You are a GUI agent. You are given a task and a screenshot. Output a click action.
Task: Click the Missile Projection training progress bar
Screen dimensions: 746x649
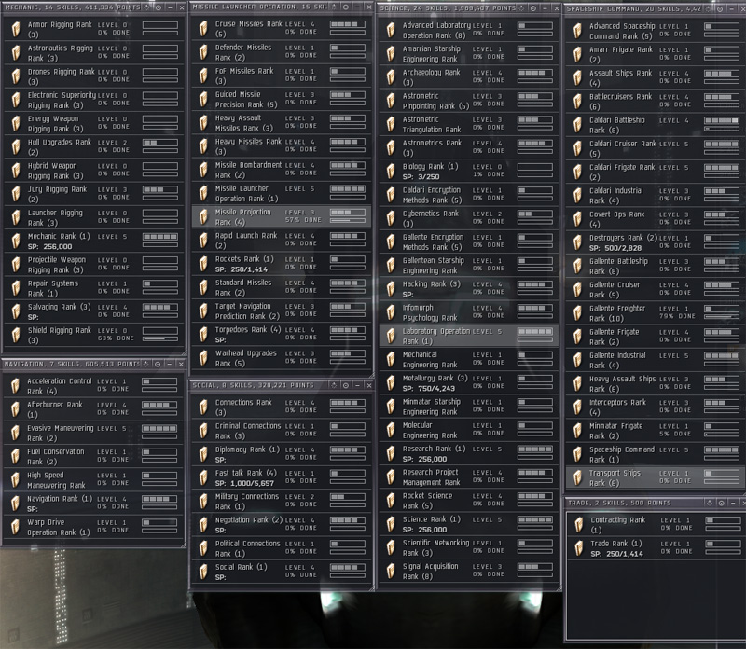[x=348, y=220]
